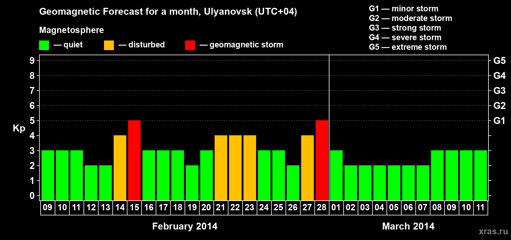Click the G4 label on right axis
Viewport: 511px width, 240px height.
coord(499,76)
